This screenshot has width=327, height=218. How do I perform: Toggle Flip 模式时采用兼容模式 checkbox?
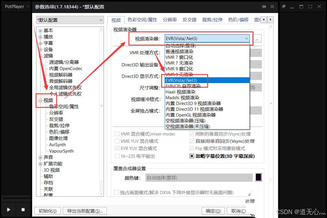(x=192, y=148)
